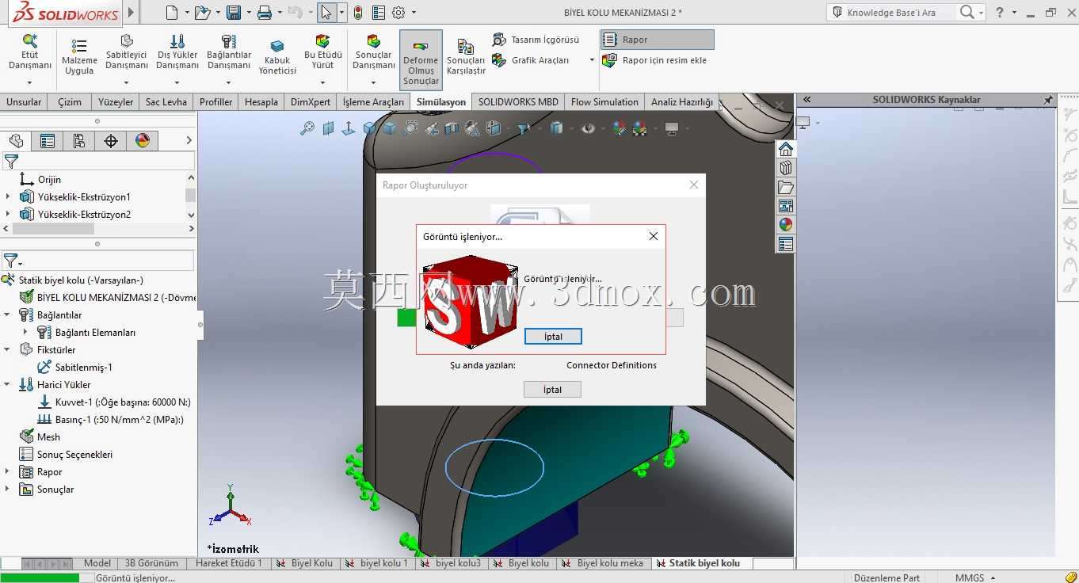Image resolution: width=1079 pixels, height=583 pixels.
Task: Open the Grafik Araçları dropdown arrow
Action: [591, 60]
